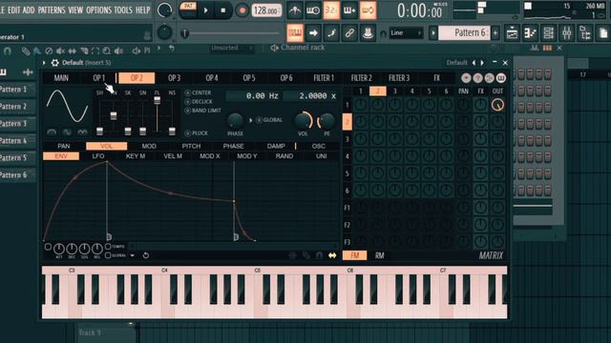Add new pattern with plus button
611x343 pixels.
coord(495,33)
